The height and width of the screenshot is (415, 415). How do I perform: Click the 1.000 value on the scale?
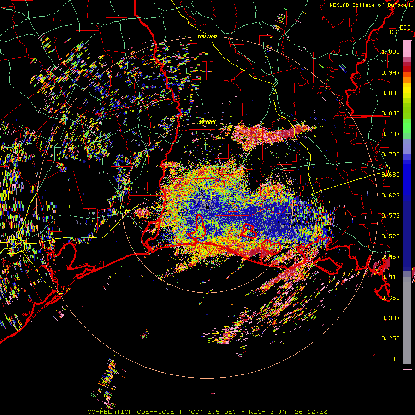(391, 52)
